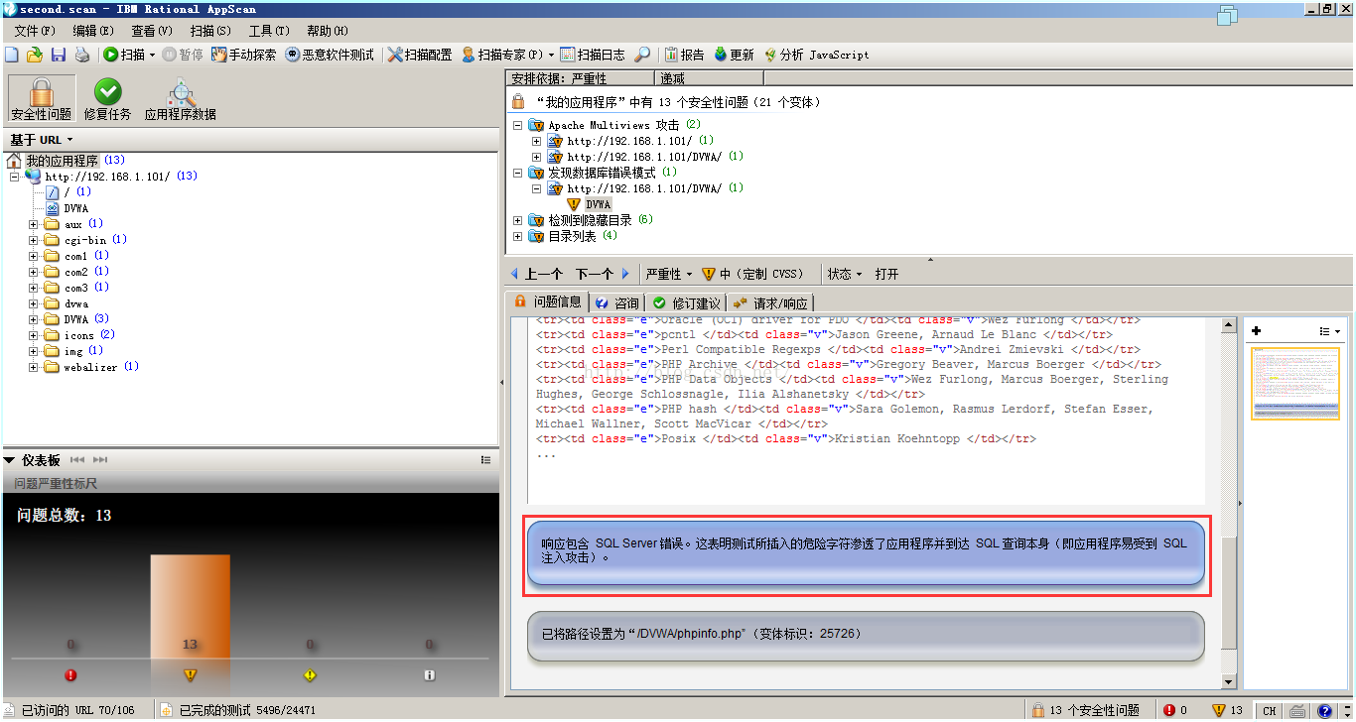Click the orange severity bar showing 13

coord(190,606)
